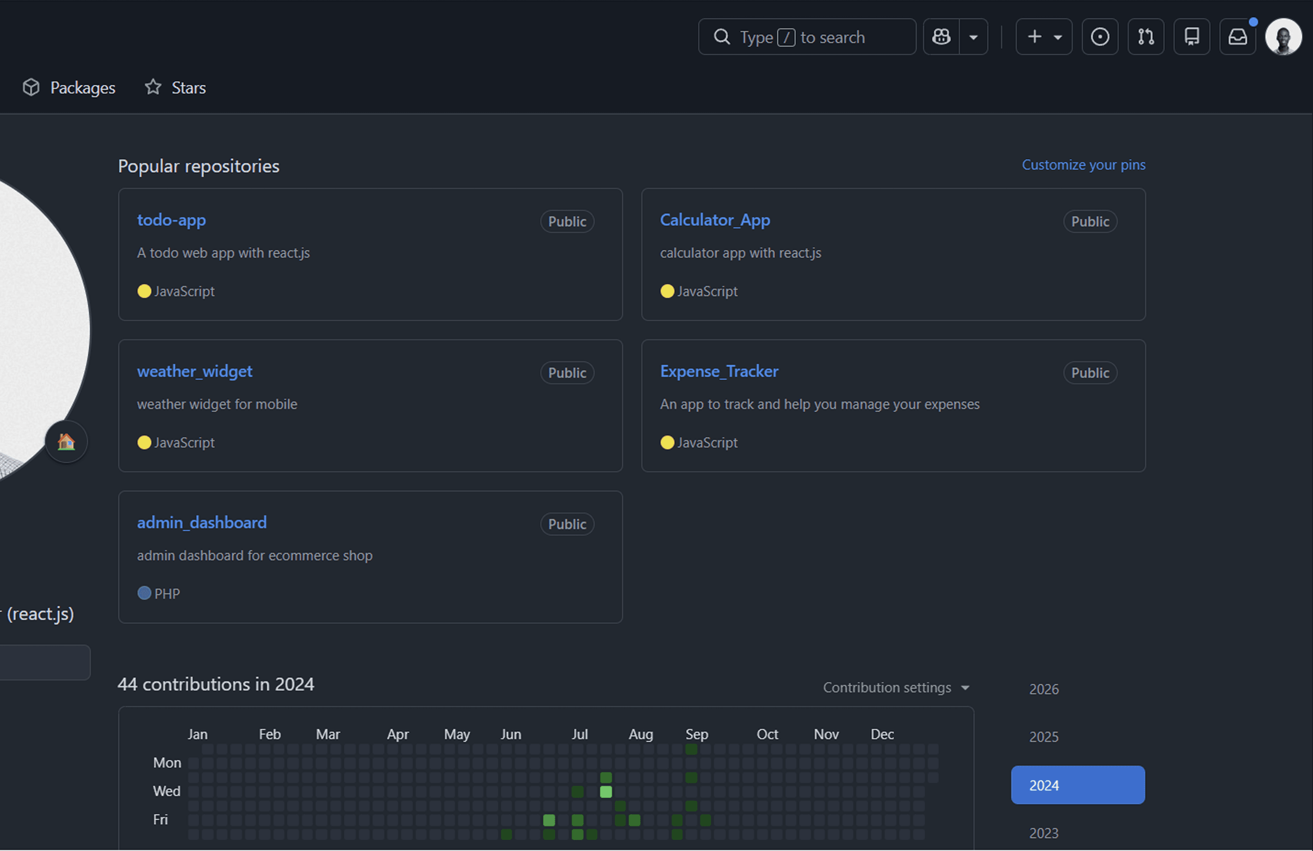Viewport: 1313px width, 851px height.
Task: Click Customize your pins
Action: [1083, 164]
